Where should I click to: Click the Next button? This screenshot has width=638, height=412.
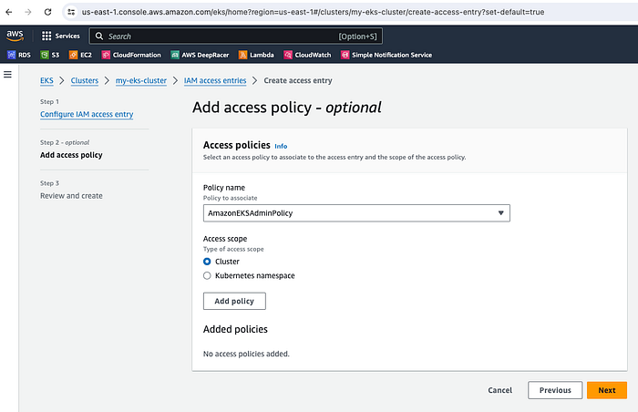[x=607, y=390]
